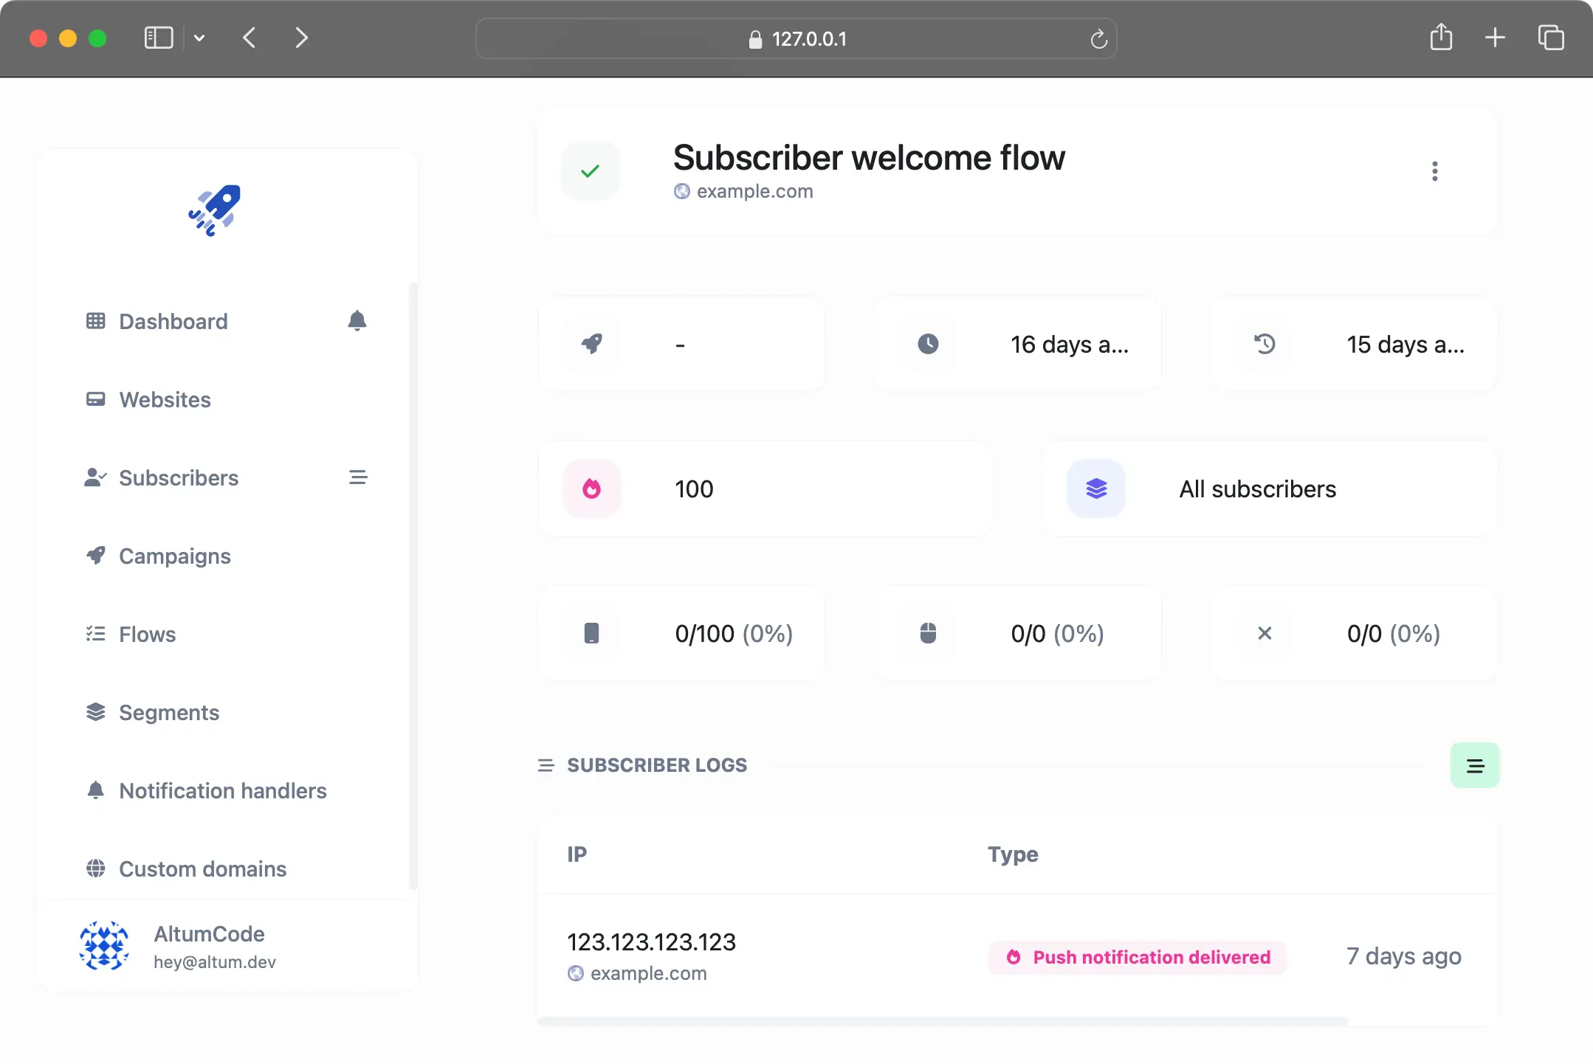
Task: Open the Segments section from the sidebar
Action: click(x=169, y=713)
